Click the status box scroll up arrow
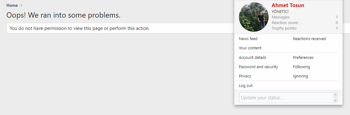This screenshot has height=115, width=350. point(335,95)
